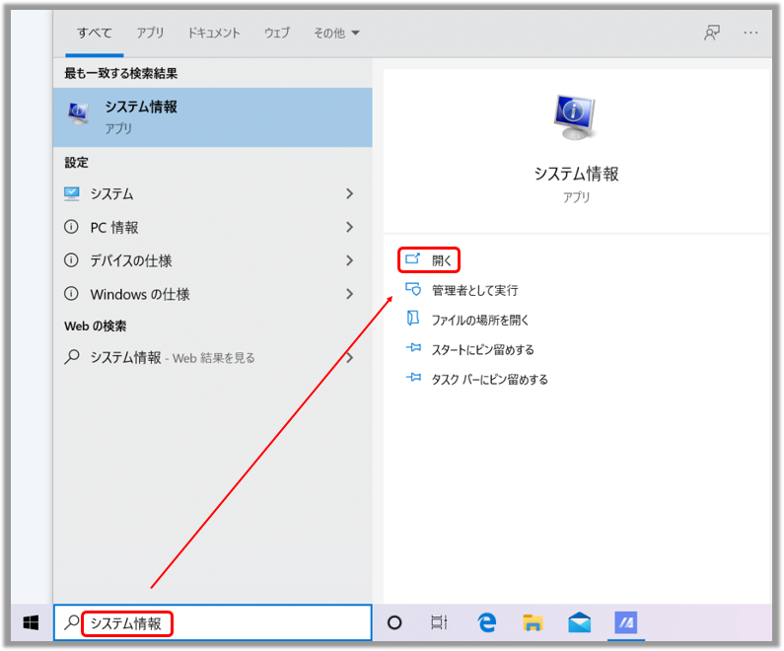Select the システム情報 best match result
784x651 pixels.
click(x=212, y=117)
